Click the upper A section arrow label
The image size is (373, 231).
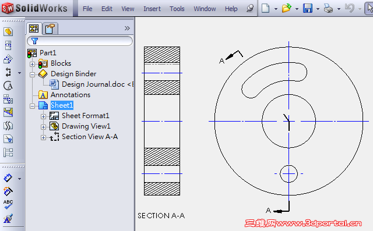[221, 61]
